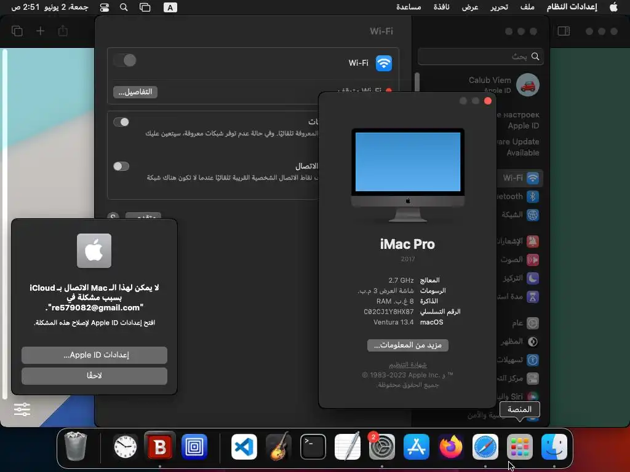Open Finder from the dock
Viewport: 630px width, 472px height.
(x=554, y=447)
